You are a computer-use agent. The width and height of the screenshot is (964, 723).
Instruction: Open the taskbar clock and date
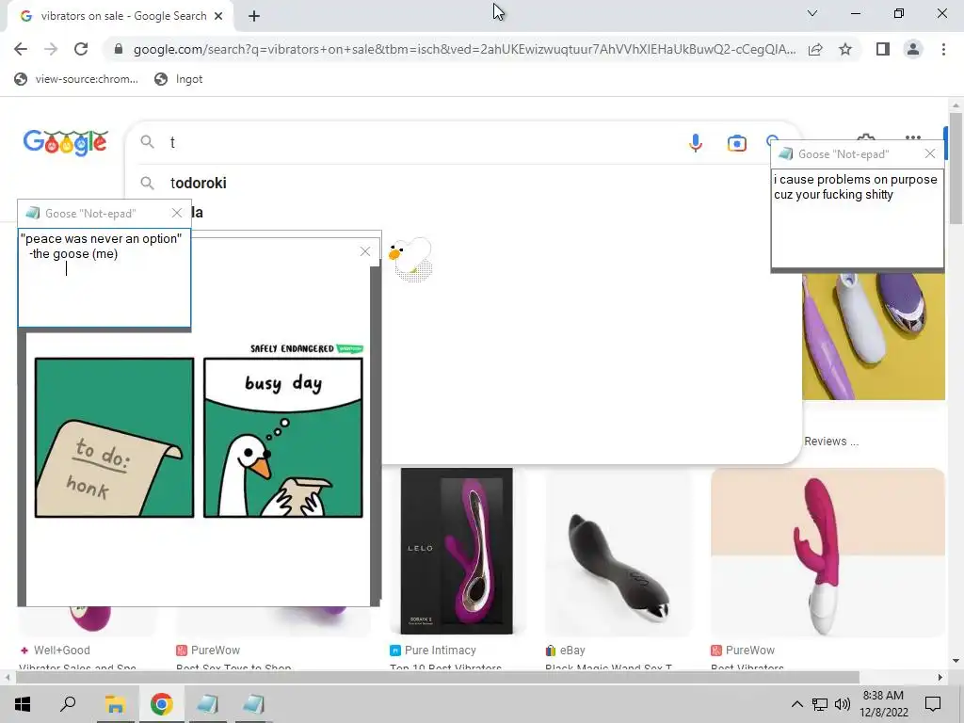(x=883, y=704)
